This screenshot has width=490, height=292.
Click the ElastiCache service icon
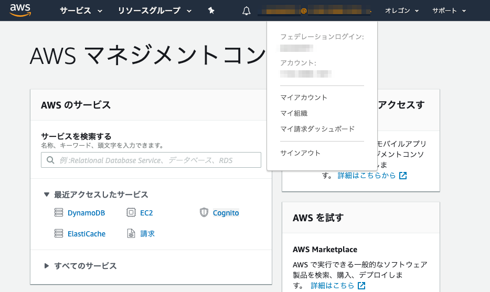[x=59, y=233]
